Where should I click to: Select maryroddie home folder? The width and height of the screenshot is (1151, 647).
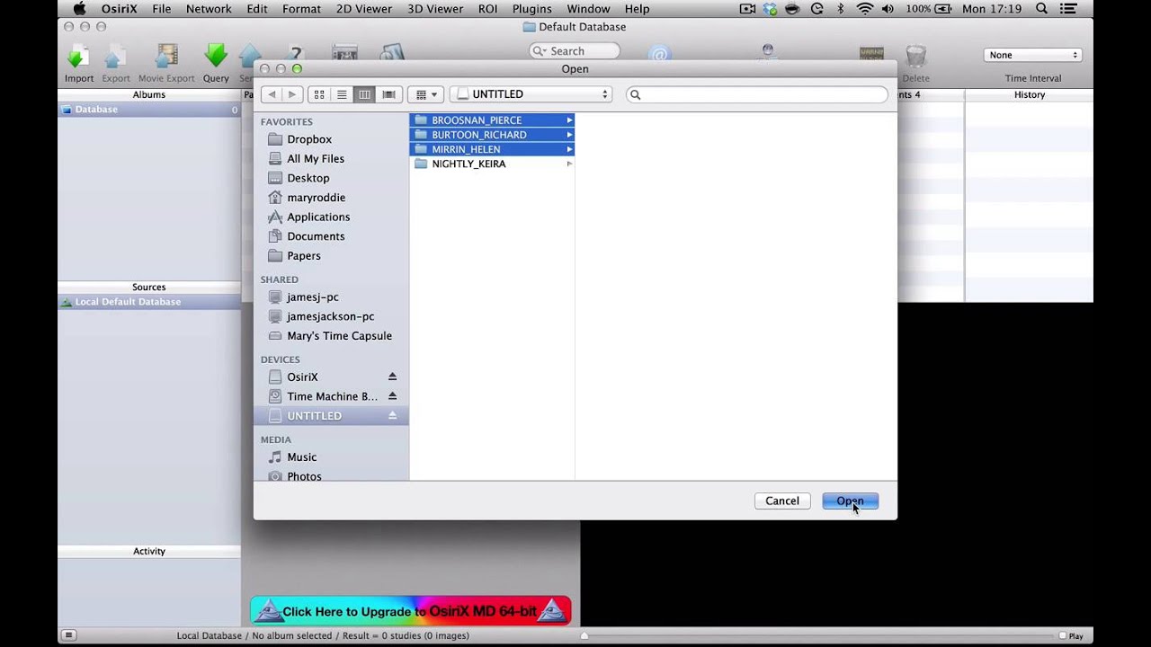(316, 198)
